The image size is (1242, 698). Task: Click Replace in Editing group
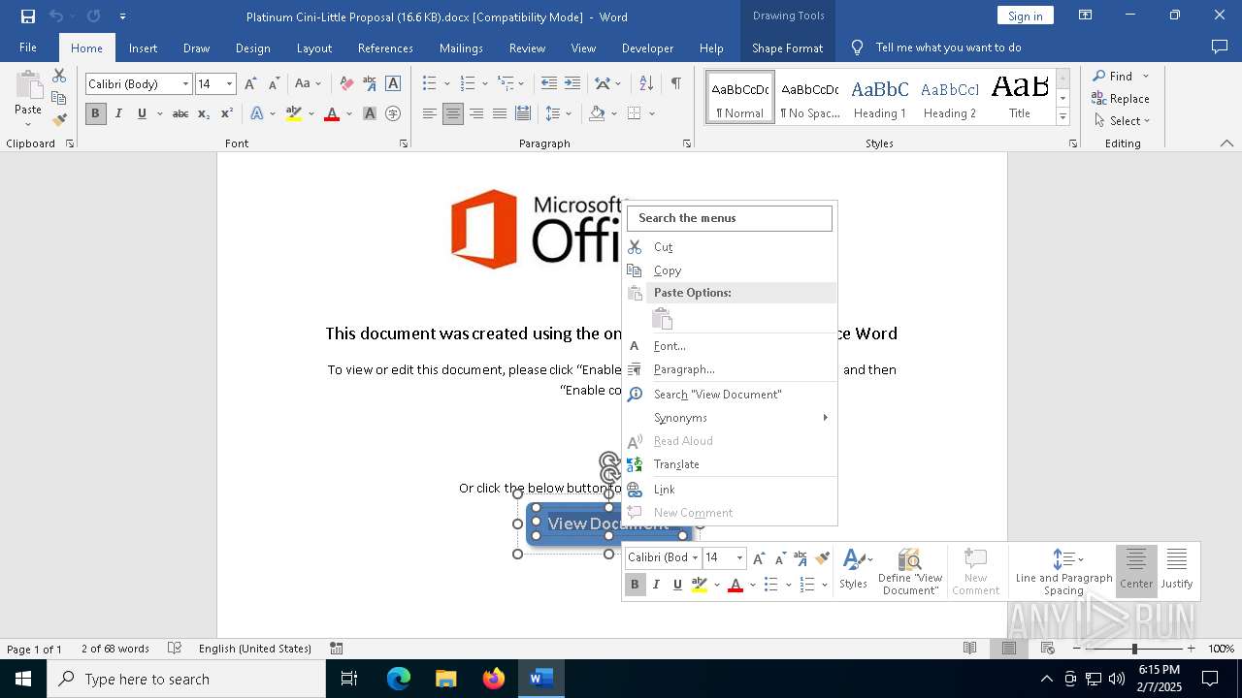tap(1121, 99)
